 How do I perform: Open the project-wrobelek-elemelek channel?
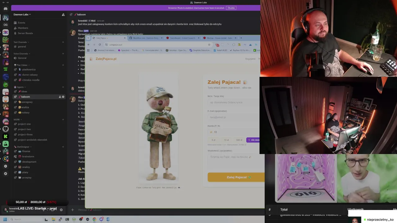tap(39, 140)
